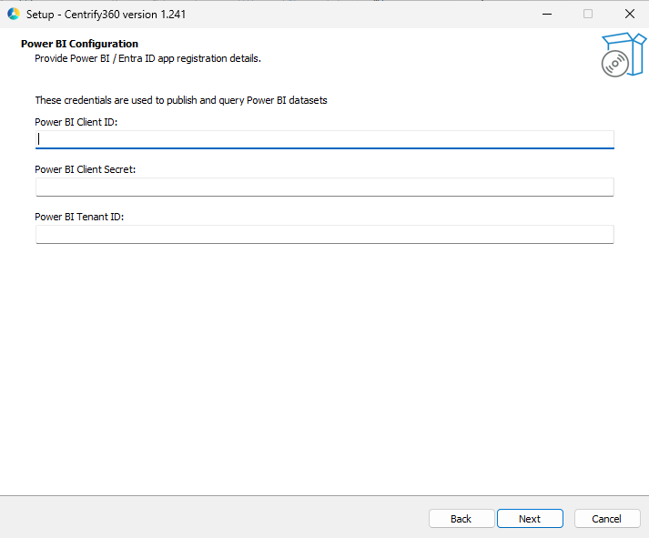Click into the Power BI Client Secret field

[x=324, y=187]
